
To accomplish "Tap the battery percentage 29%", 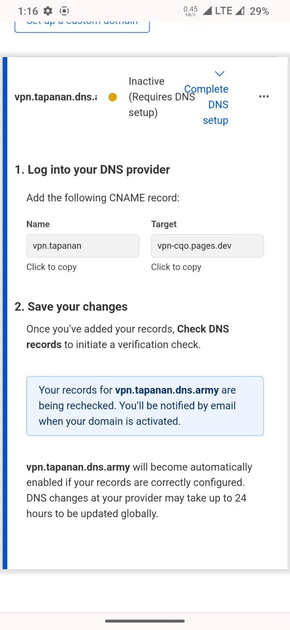I will click(259, 11).
